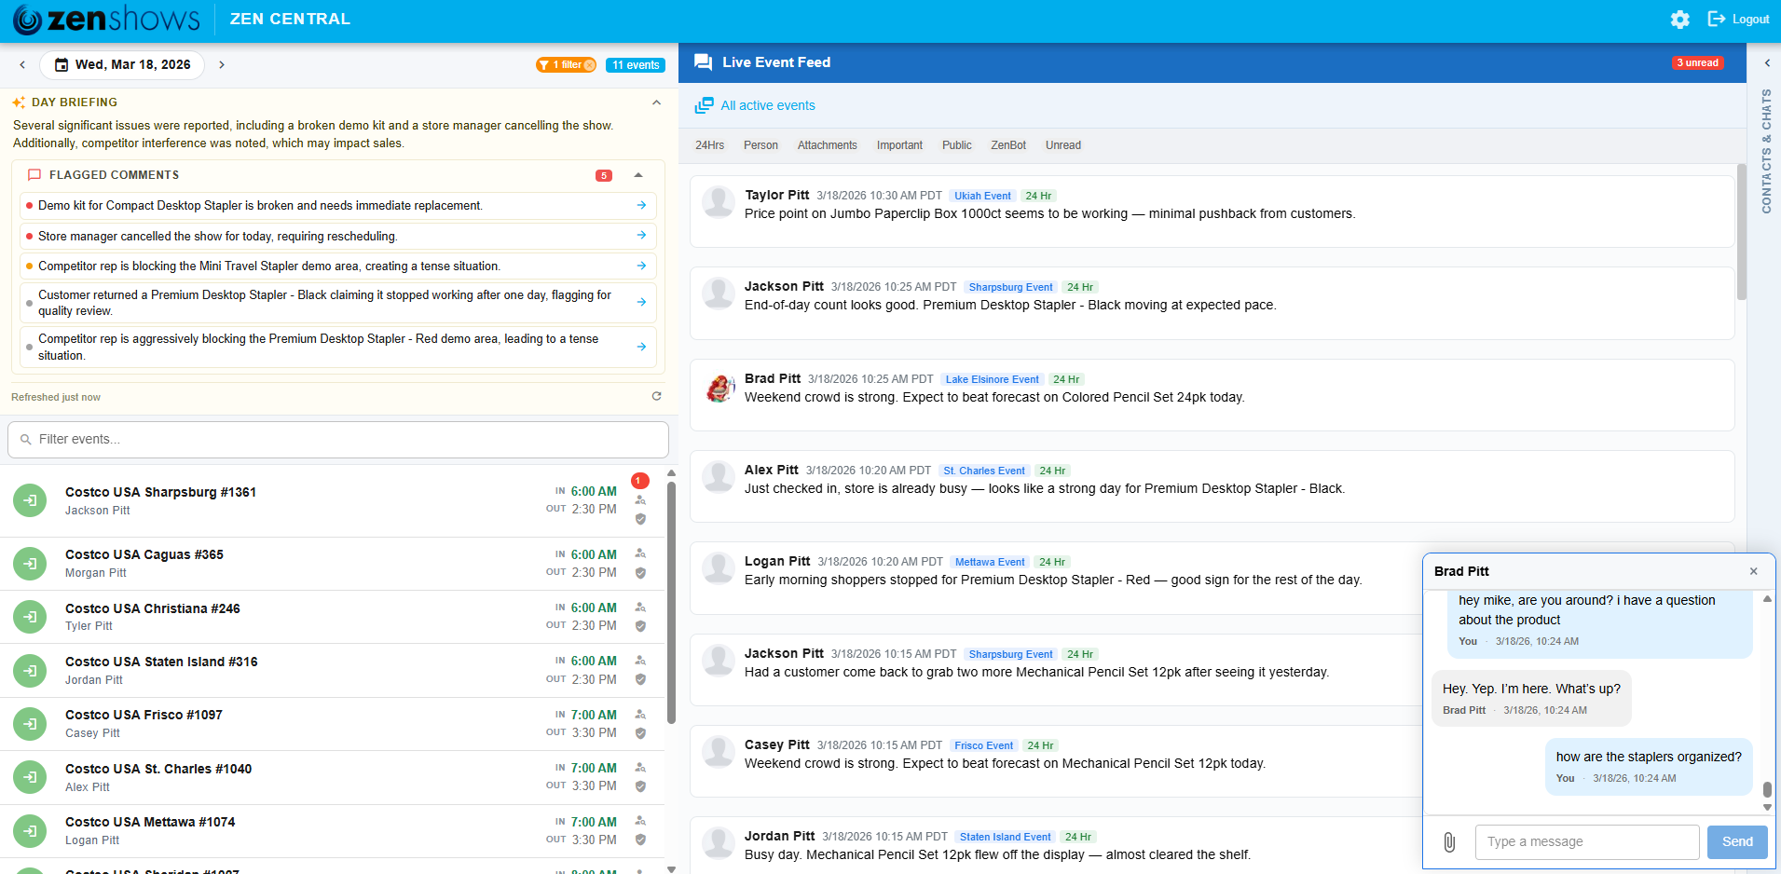Select the Attachments filter tab
Image resolution: width=1781 pixels, height=874 pixels.
(x=827, y=145)
